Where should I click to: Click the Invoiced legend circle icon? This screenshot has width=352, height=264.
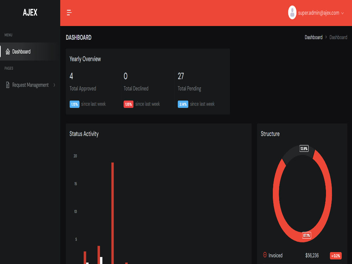click(265, 255)
